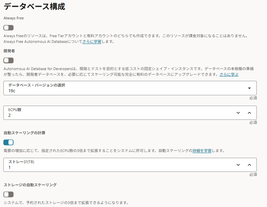Decrease ECPU数 with the down chevron
Viewport: 267px width, 207px height.
pos(238,113)
